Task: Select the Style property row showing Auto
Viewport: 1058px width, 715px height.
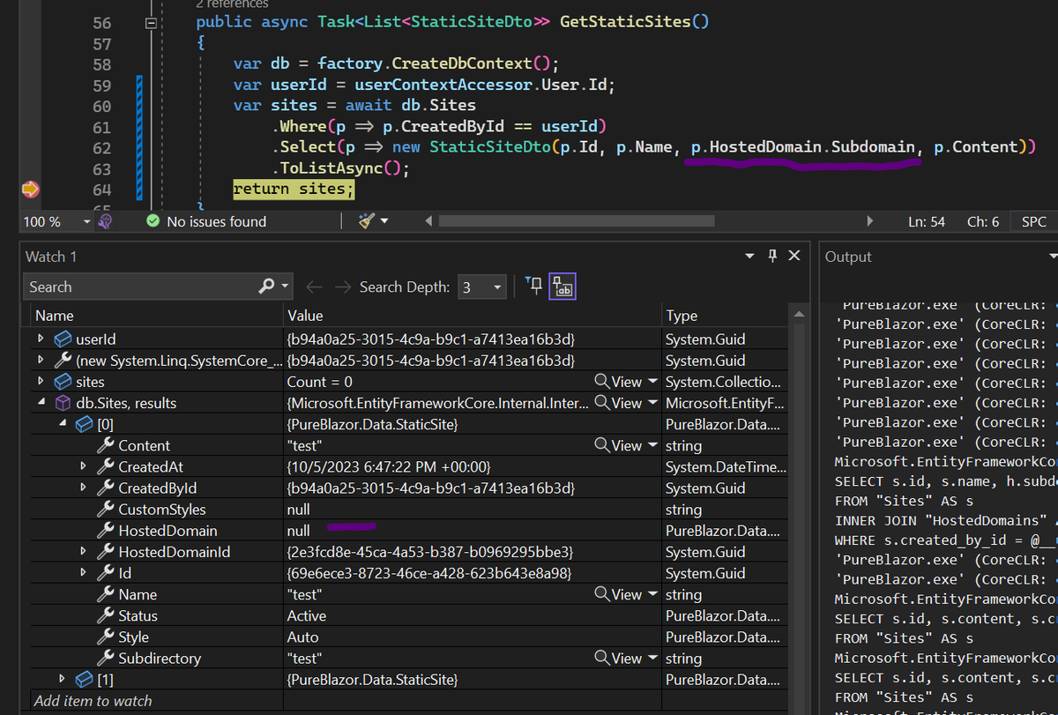Action: pyautogui.click(x=410, y=637)
